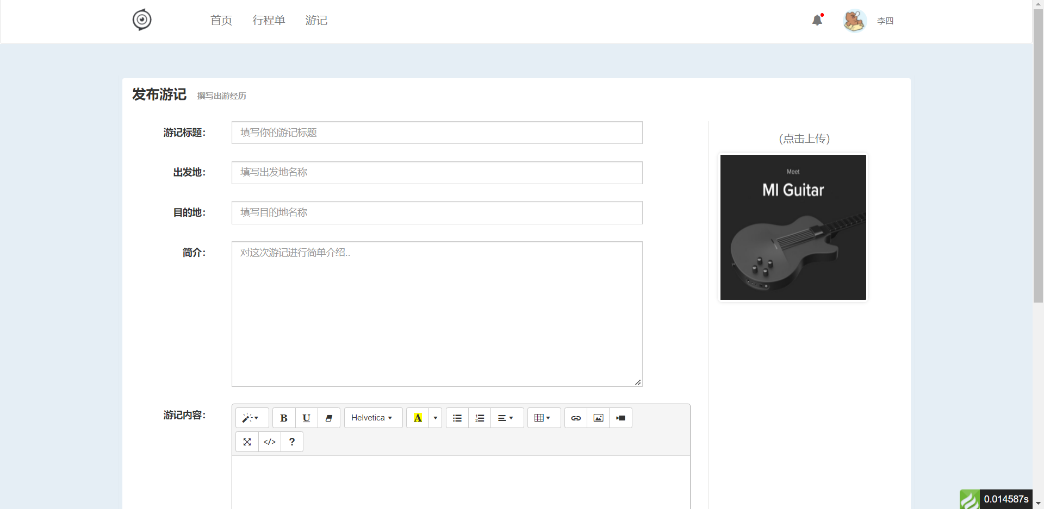Focus the 目的地 input field
1044x509 pixels.
(x=437, y=212)
